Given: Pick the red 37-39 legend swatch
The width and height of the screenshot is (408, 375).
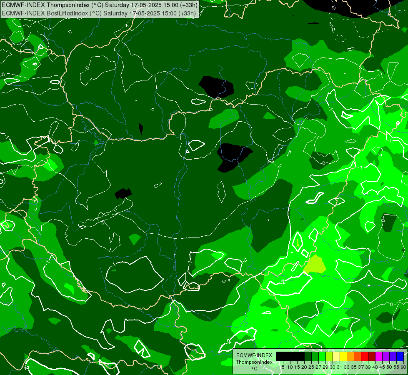Looking at the screenshot, I should point(365,356).
